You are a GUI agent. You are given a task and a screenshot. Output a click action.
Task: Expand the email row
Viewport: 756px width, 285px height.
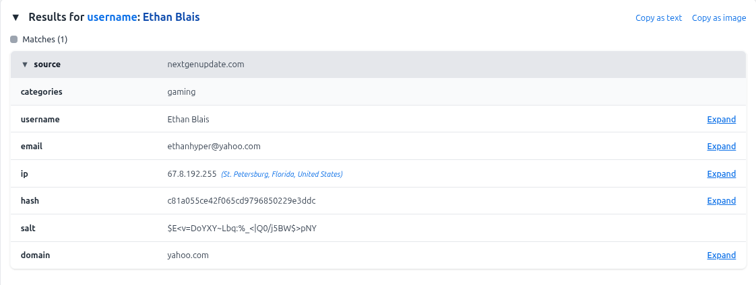pos(721,147)
